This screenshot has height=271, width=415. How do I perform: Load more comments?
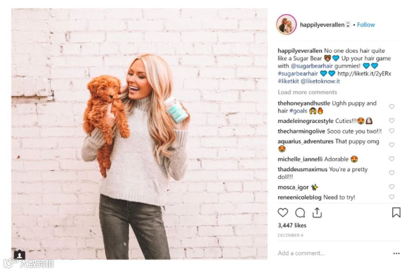[x=307, y=92]
